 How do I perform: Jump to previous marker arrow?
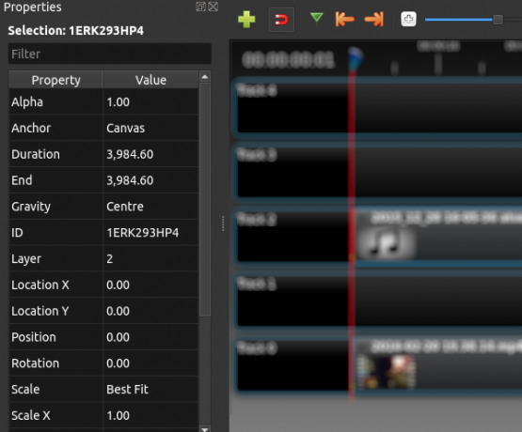(x=344, y=20)
